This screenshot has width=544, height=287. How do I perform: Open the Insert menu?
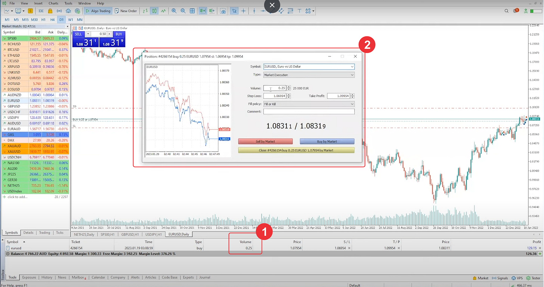click(38, 3)
